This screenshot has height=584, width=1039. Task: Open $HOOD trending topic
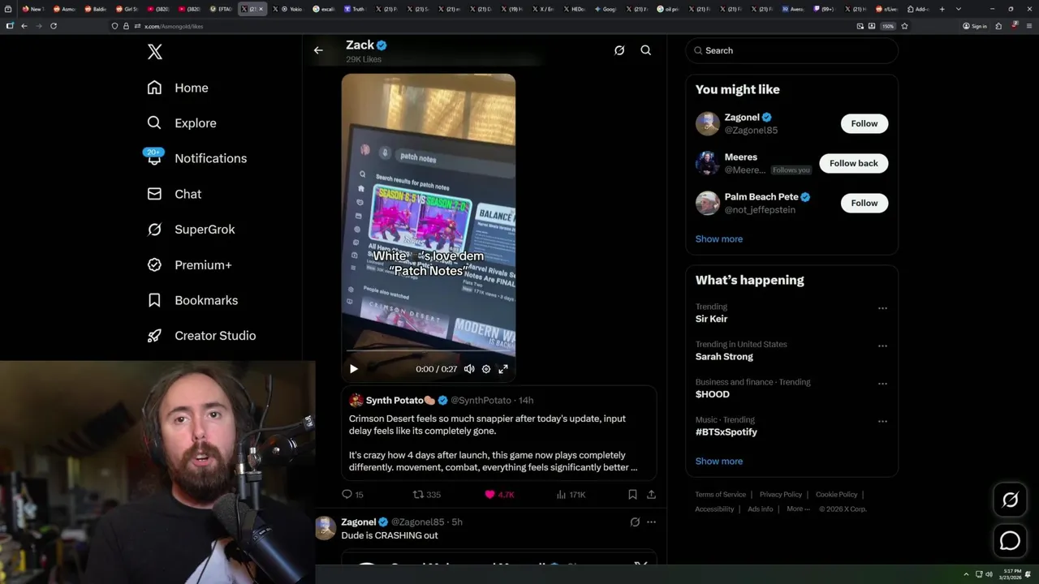[x=713, y=394]
